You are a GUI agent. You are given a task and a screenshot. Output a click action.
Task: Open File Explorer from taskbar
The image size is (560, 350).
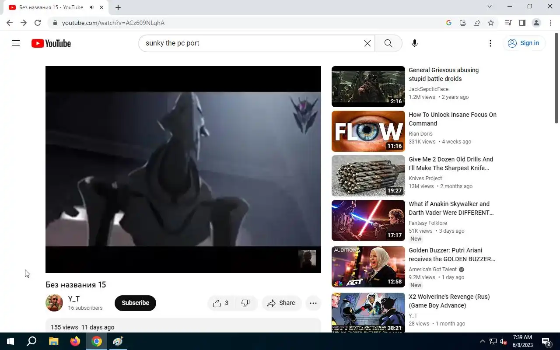pyautogui.click(x=53, y=341)
